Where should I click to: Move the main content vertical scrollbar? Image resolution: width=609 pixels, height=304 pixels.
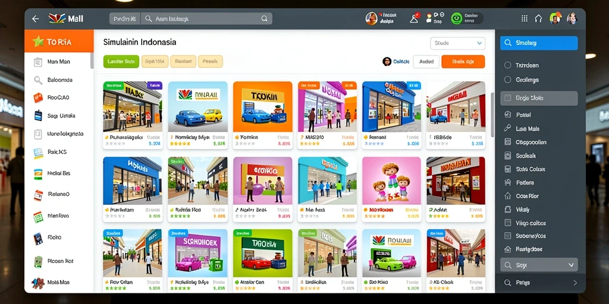pyautogui.click(x=492, y=115)
